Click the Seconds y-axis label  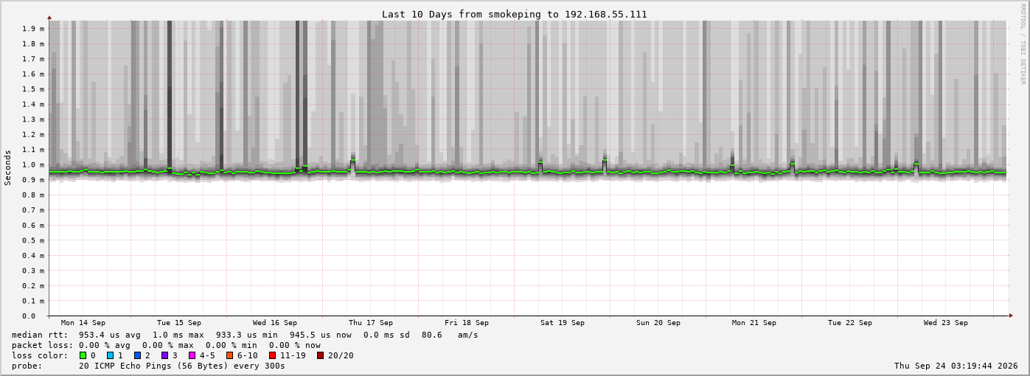[x=8, y=168]
